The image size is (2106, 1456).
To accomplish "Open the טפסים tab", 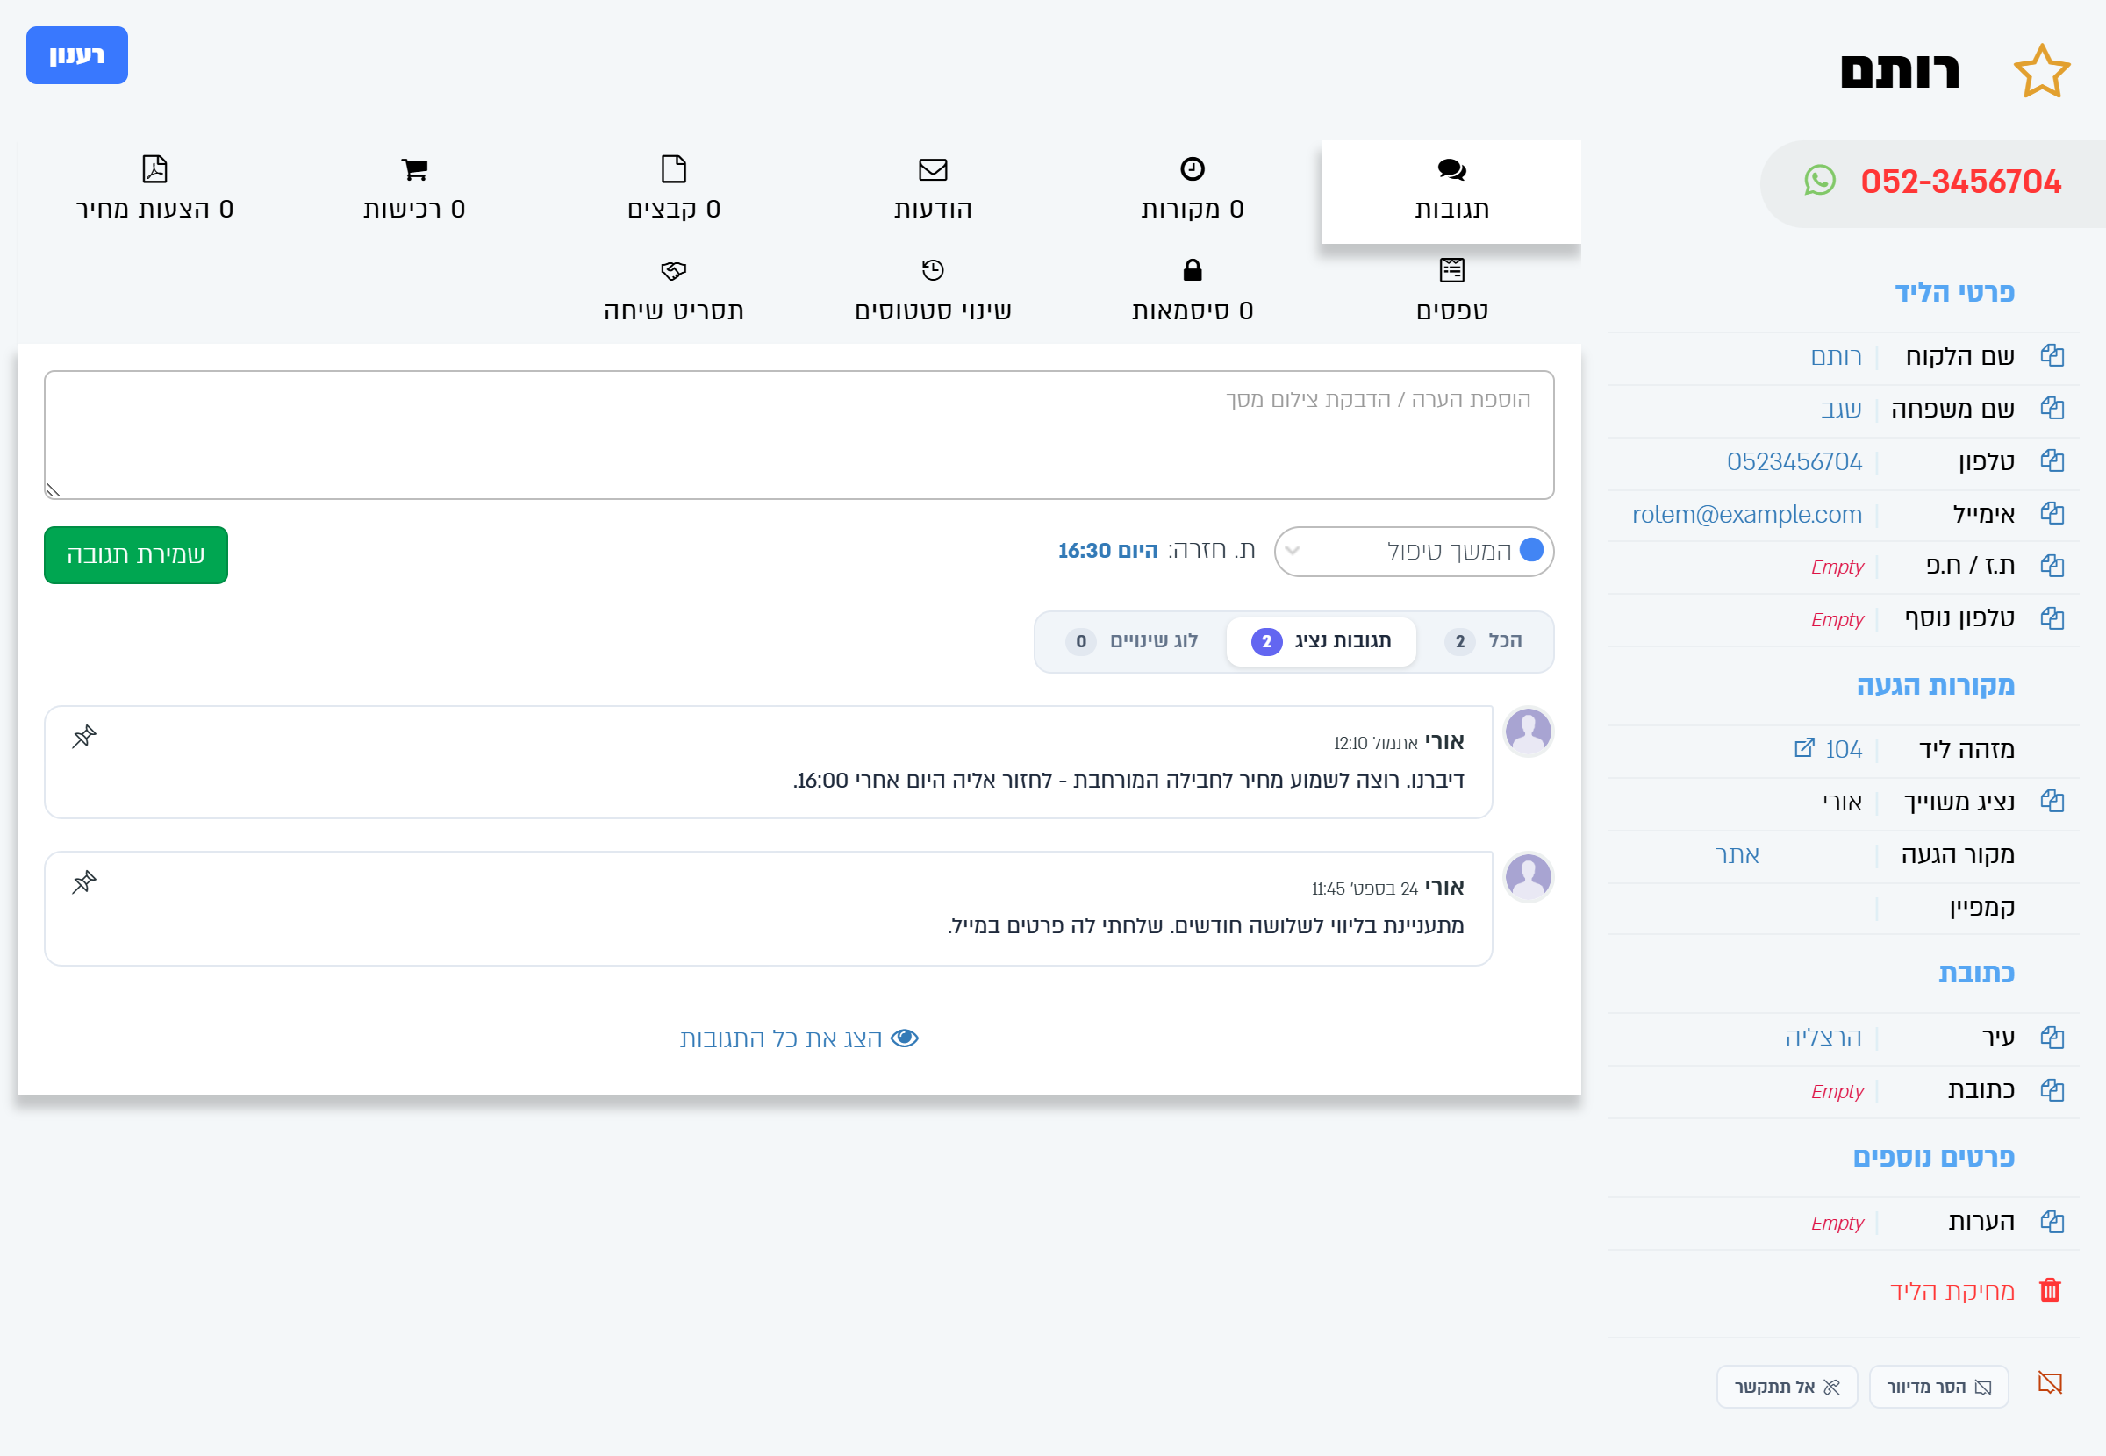I will (1451, 292).
